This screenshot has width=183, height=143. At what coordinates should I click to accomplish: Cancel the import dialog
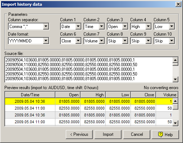137,134
